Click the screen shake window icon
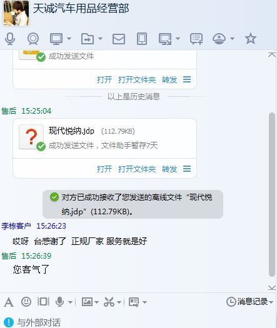277x328 pixels. [43, 302]
